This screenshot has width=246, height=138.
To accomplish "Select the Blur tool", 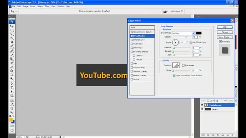I will pyautogui.click(x=12, y=75).
